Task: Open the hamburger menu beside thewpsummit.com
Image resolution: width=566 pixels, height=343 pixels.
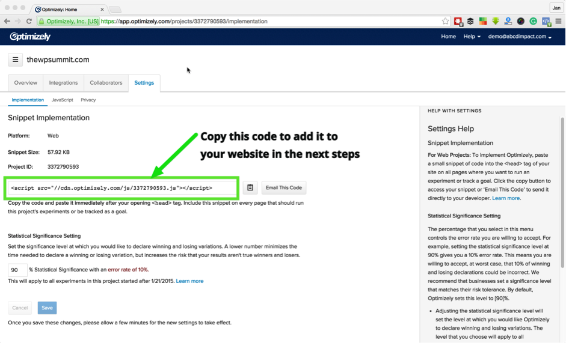Action: (15, 59)
